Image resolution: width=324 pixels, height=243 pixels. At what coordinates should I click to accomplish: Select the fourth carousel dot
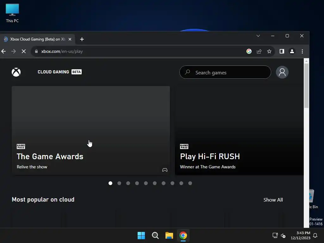click(137, 183)
